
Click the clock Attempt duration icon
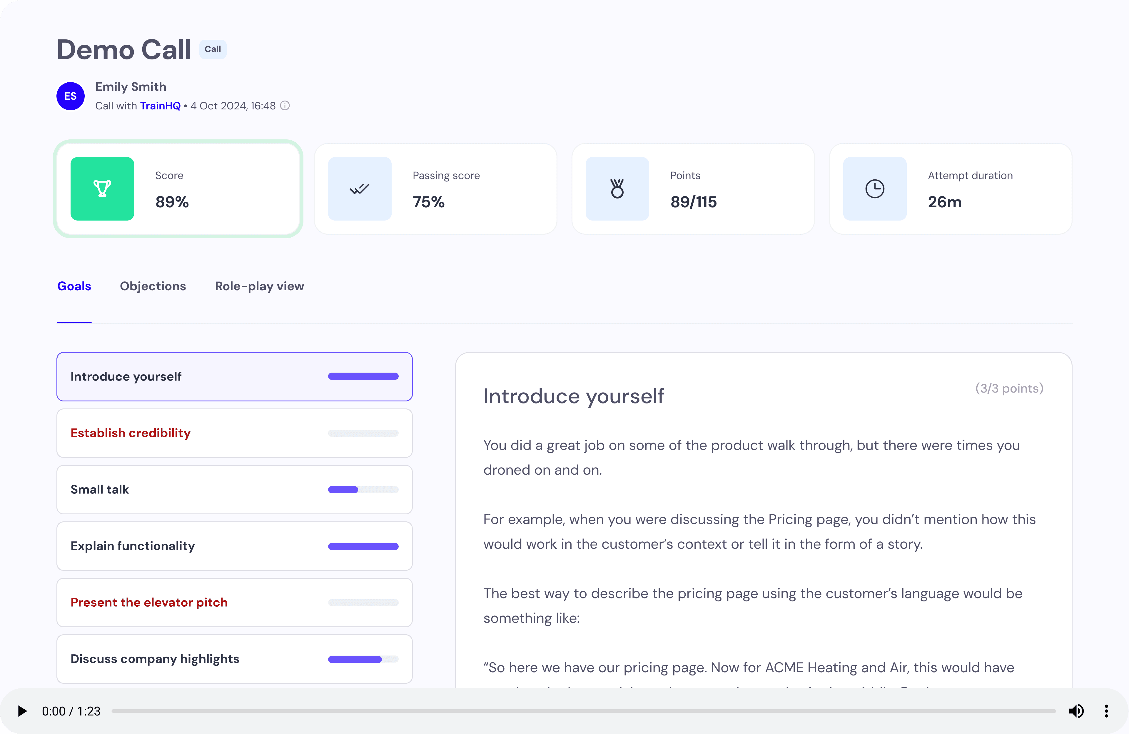[x=874, y=189]
